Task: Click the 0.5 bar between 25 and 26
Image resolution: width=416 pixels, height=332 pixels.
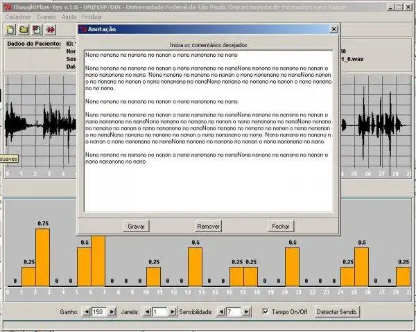Action: tap(362, 267)
